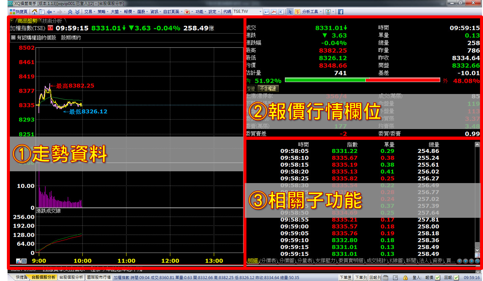Image resolution: width=483 pixels, height=281 pixels.
Task: Click the Home icon in the toolbar
Action: pyautogui.click(x=34, y=12)
